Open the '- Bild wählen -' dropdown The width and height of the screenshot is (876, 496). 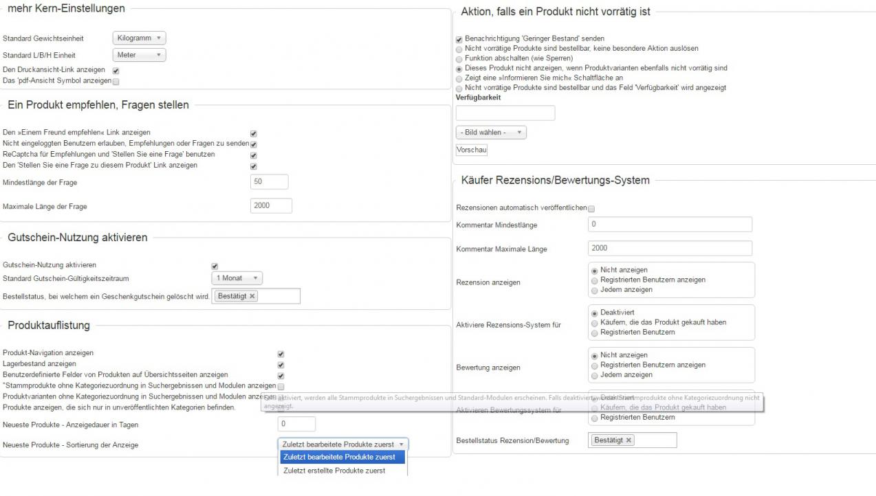(491, 133)
